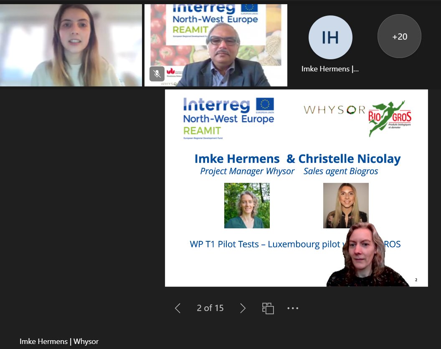The height and width of the screenshot is (349, 441).
Task: Select the IH participant avatar
Action: (330, 37)
